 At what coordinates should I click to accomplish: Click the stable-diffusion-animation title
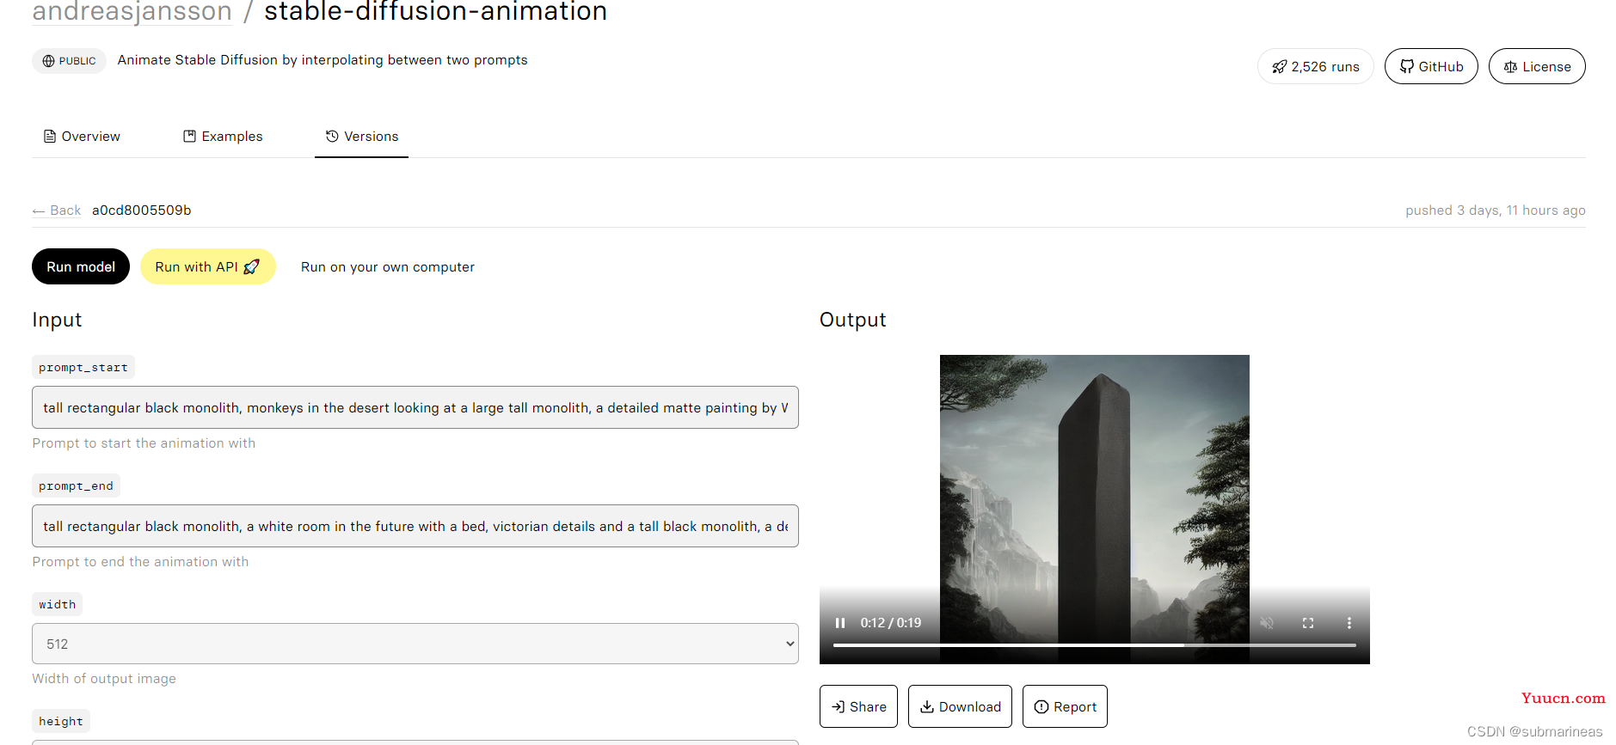(x=435, y=12)
